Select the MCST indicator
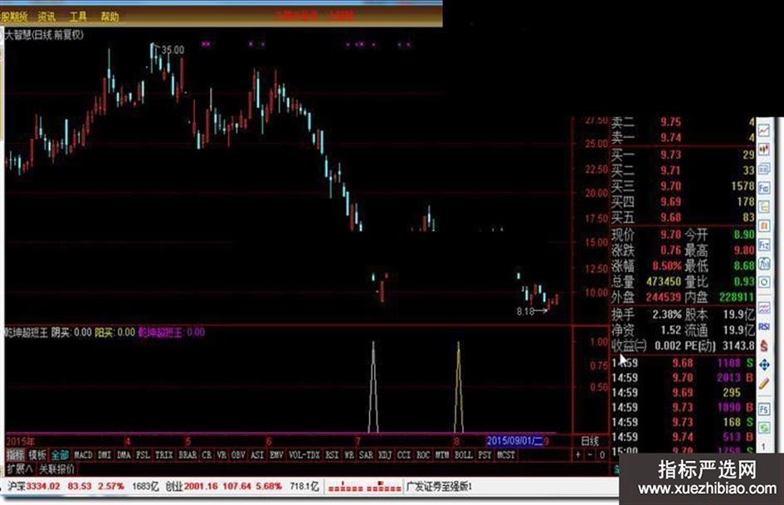This screenshot has height=505, width=784. 505,455
